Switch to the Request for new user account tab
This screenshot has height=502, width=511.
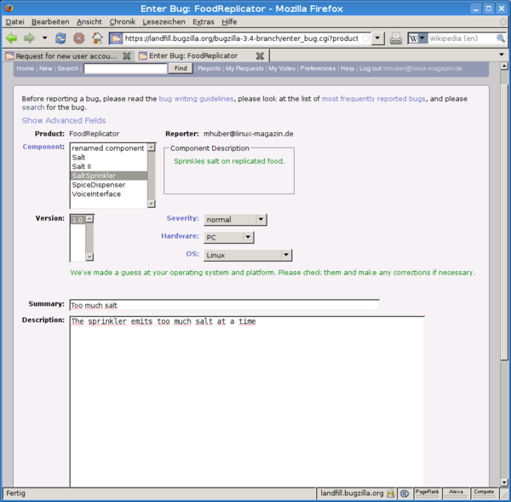tap(66, 56)
